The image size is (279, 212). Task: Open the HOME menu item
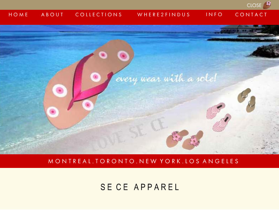[x=18, y=14]
